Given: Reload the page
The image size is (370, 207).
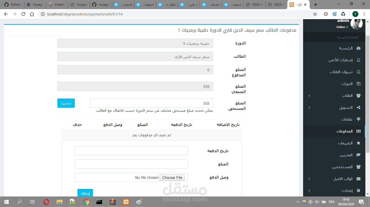Looking at the screenshot, I should [x=23, y=14].
